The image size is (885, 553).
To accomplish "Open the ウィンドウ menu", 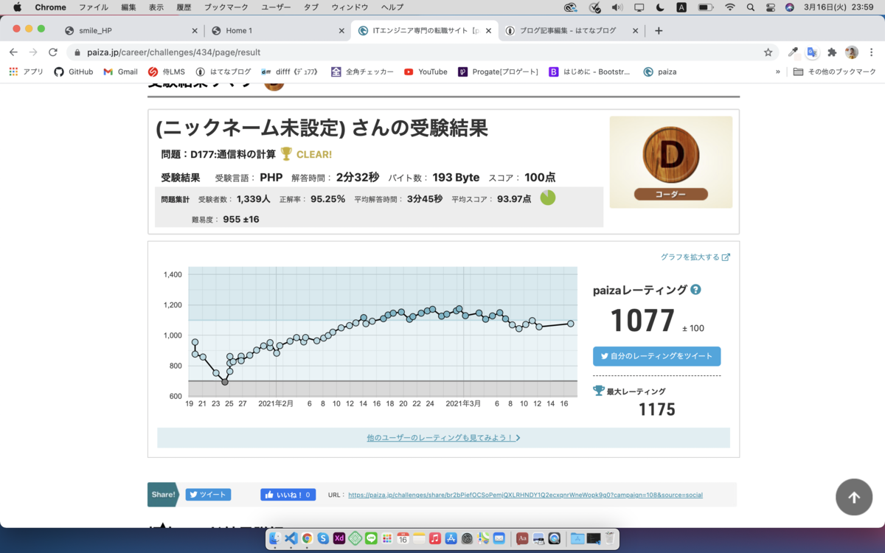I will coord(350,7).
